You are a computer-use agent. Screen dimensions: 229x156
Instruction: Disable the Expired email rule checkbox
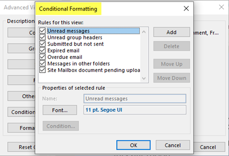[42, 51]
